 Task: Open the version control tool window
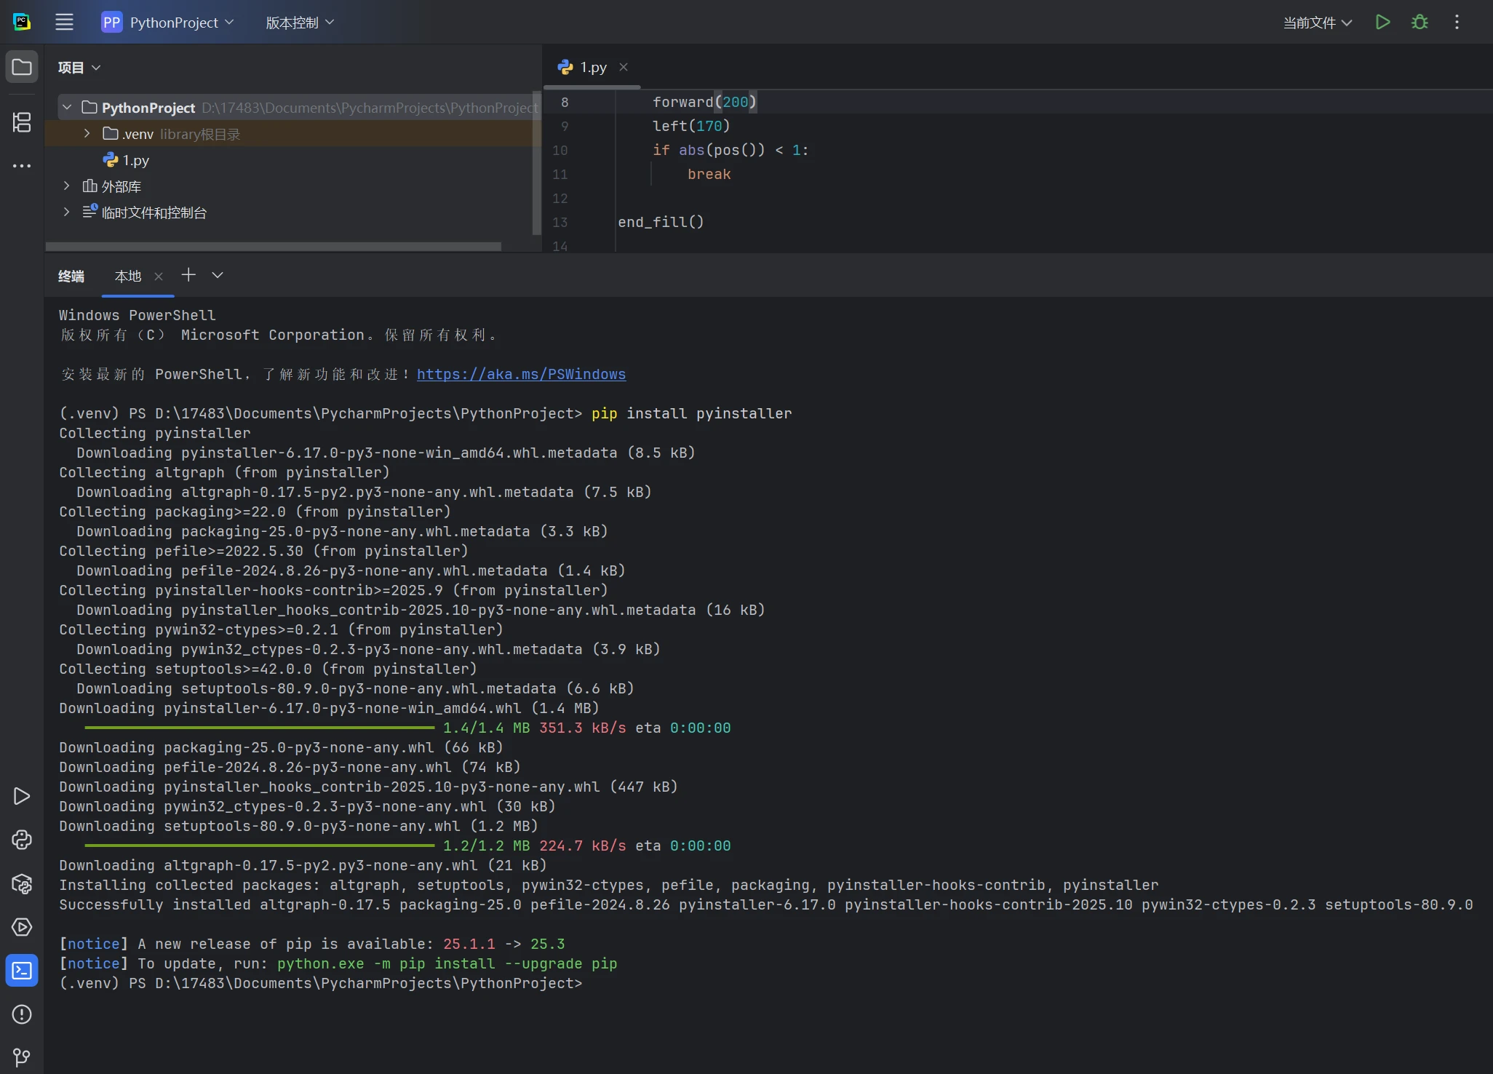click(22, 1057)
